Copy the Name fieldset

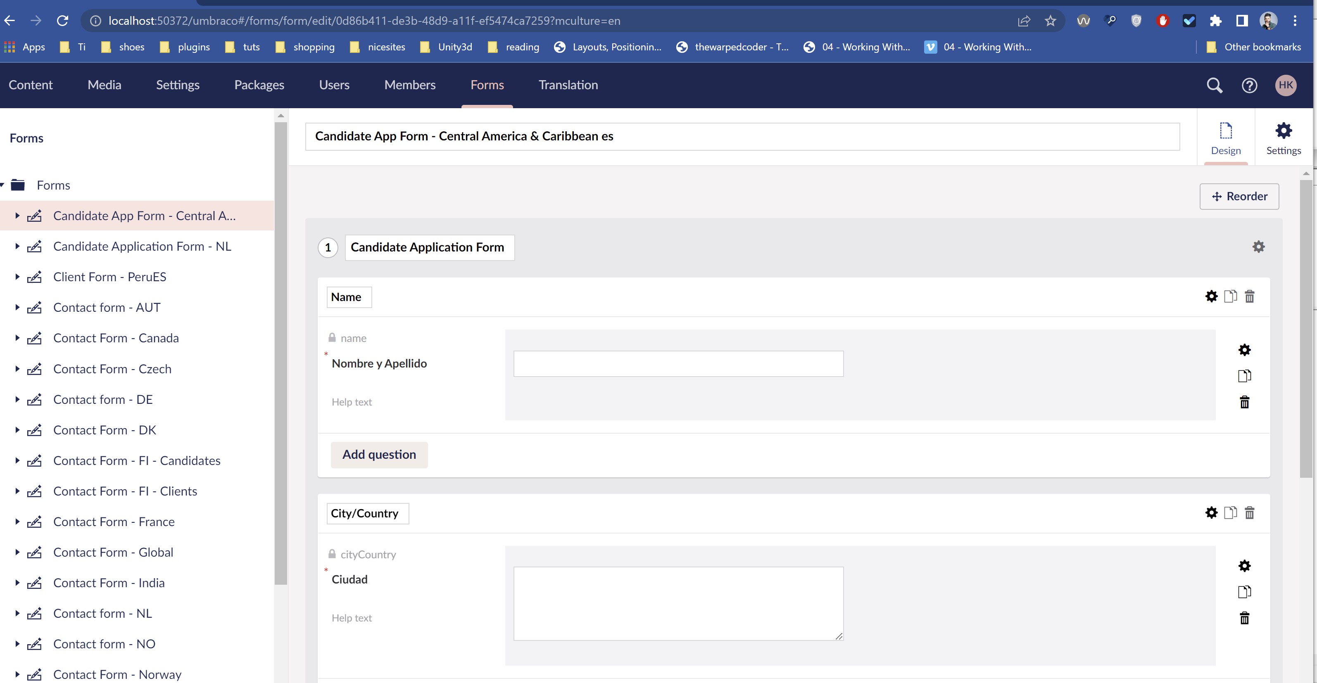[1230, 296]
